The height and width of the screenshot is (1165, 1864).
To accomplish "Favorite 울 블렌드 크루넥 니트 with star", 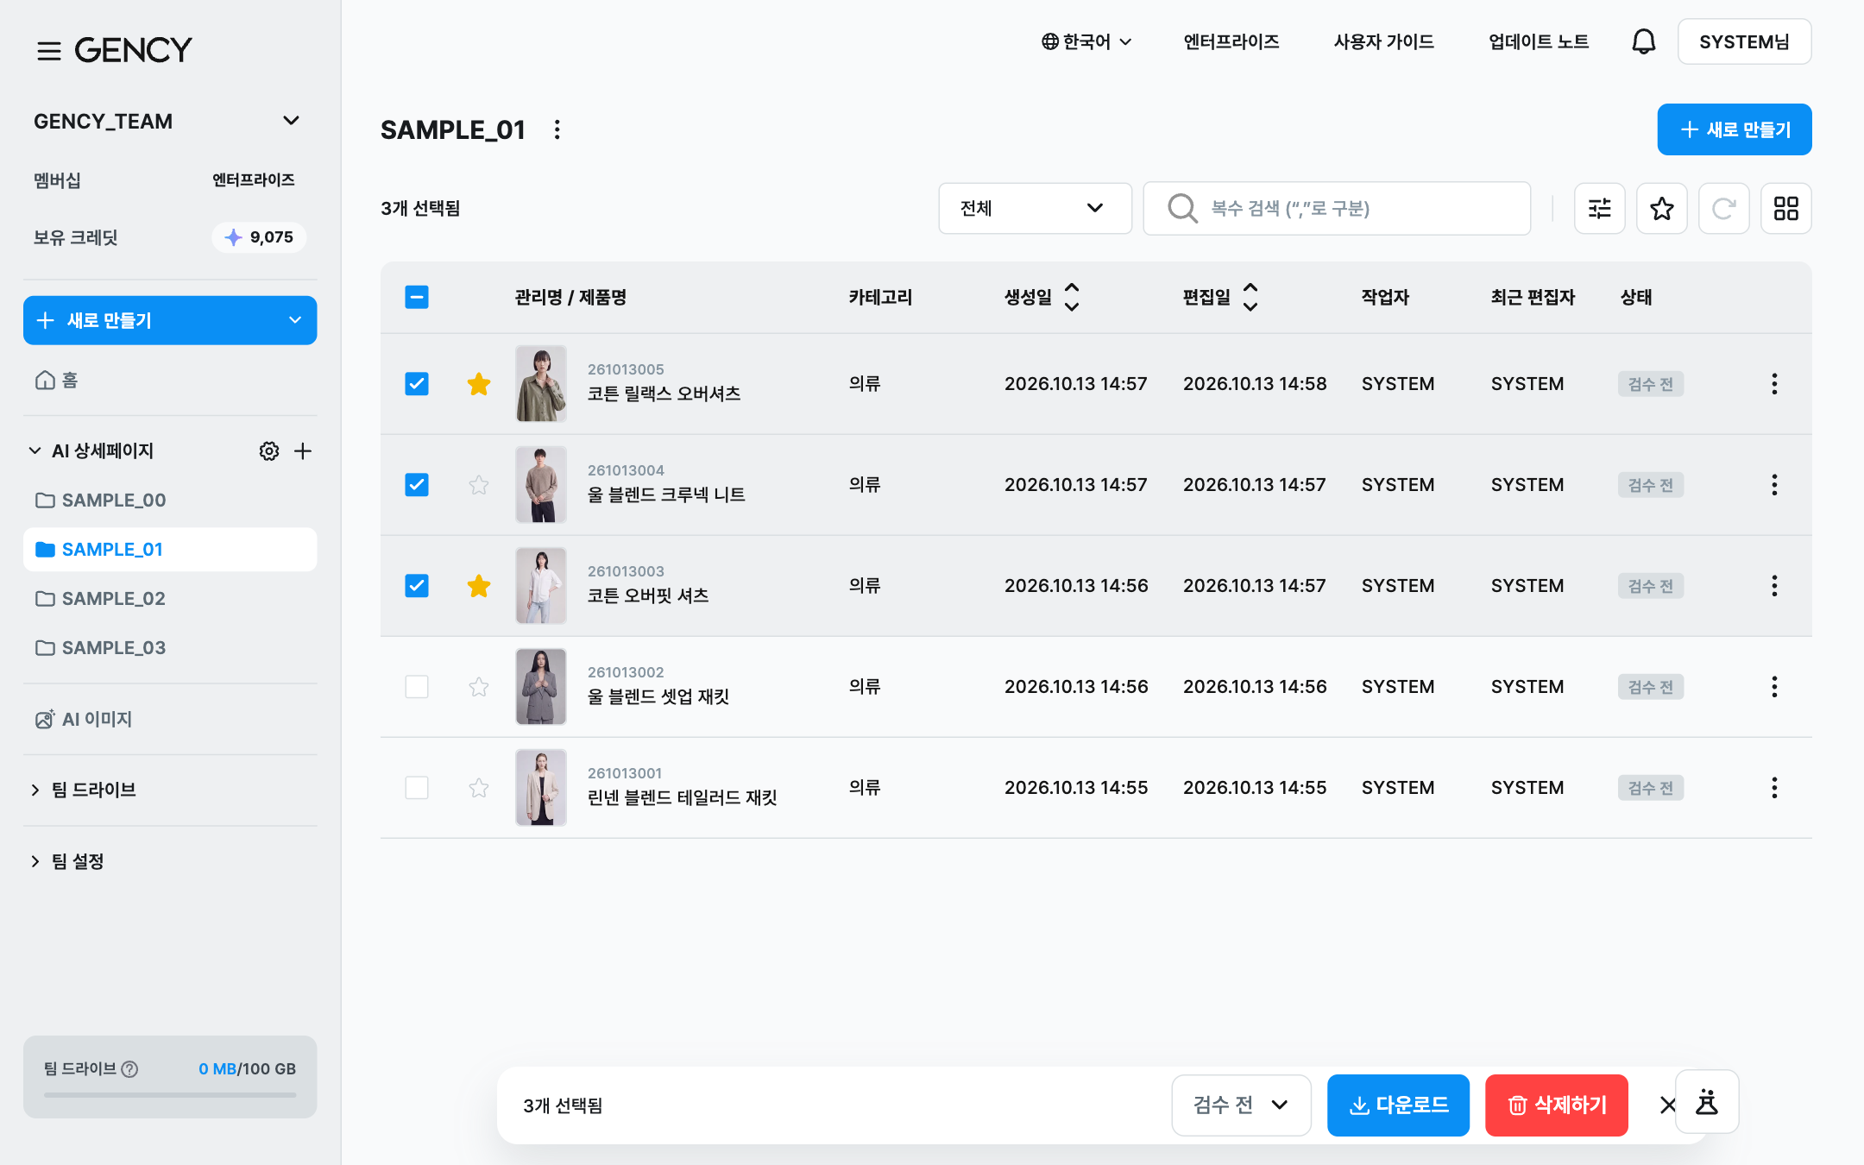I will pos(479,485).
